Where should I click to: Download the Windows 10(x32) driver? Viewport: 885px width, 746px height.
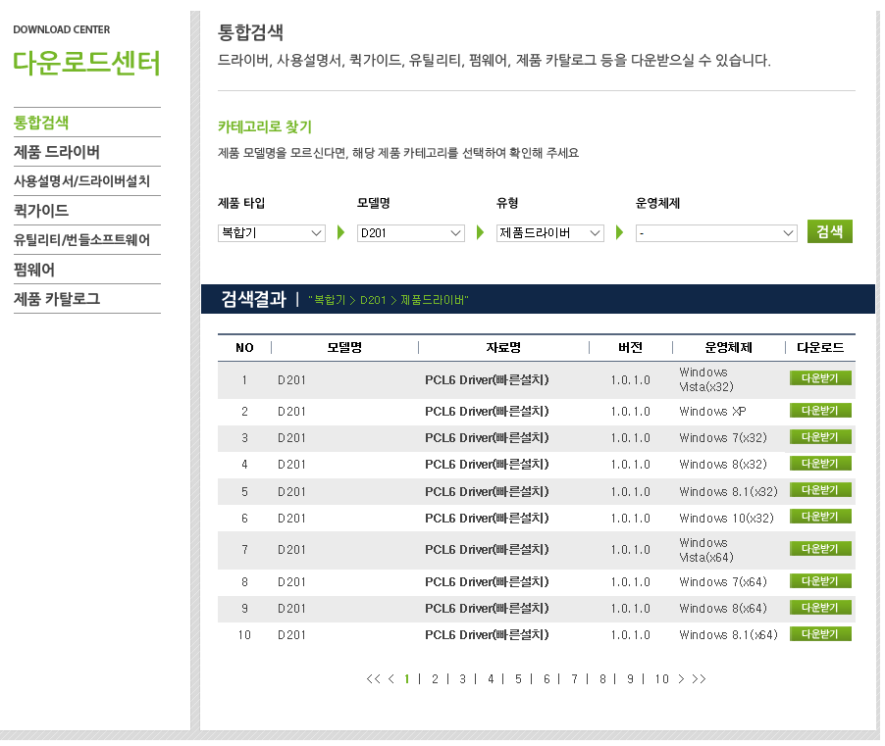coord(820,517)
